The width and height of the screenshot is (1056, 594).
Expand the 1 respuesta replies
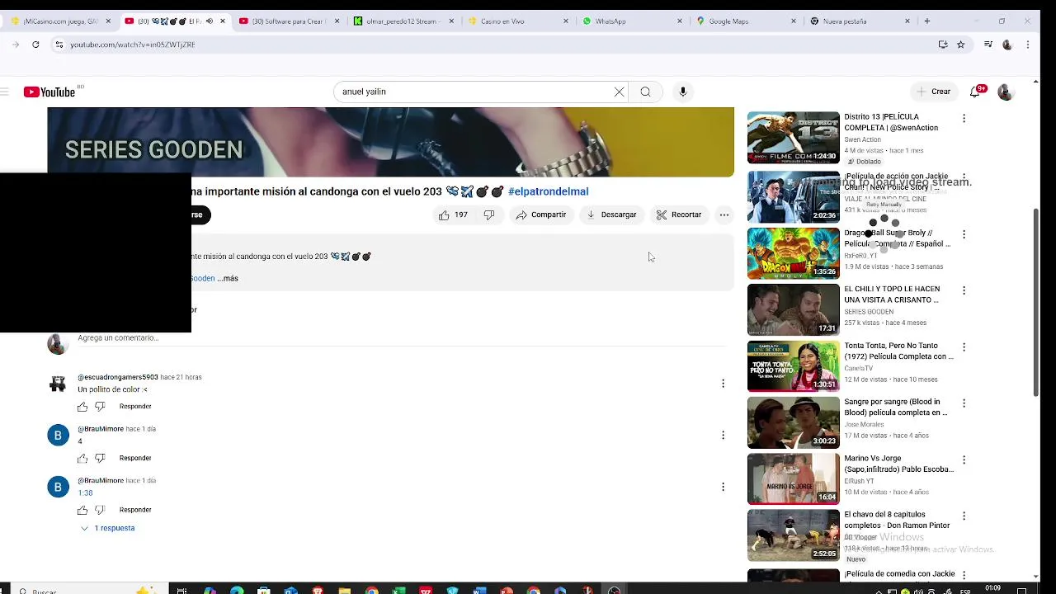coord(107,528)
